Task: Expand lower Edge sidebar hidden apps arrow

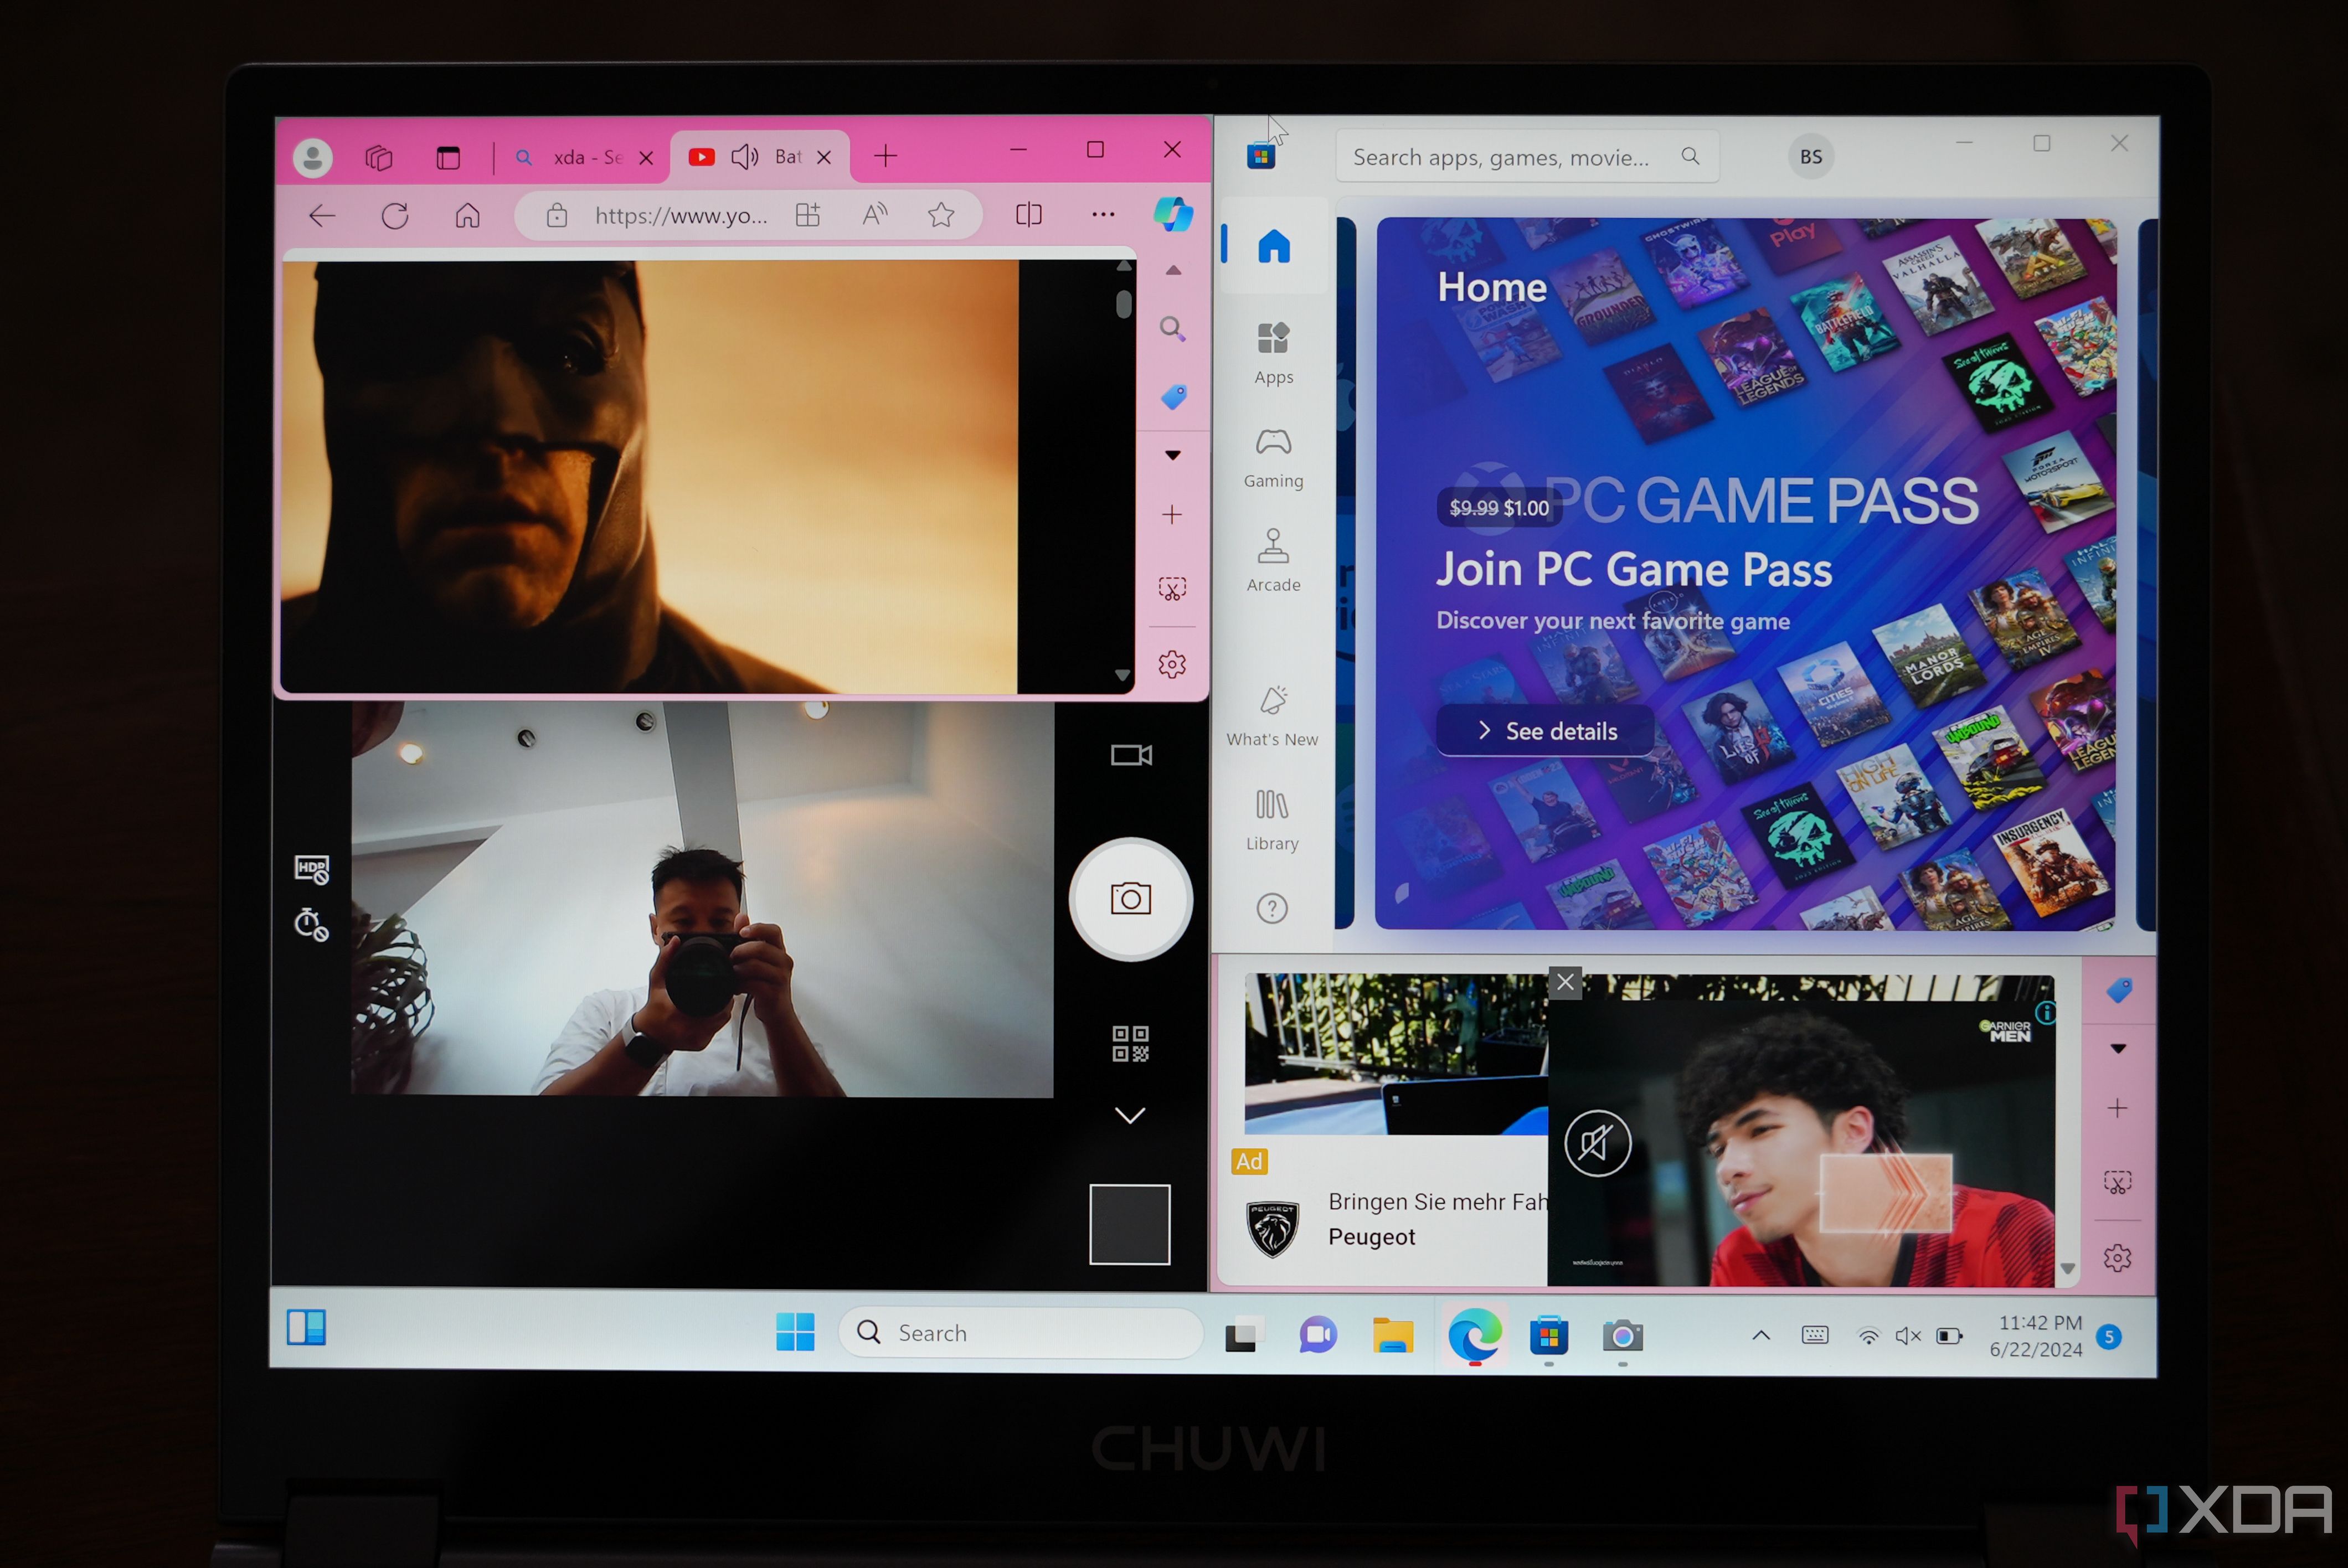Action: coord(2118,1049)
